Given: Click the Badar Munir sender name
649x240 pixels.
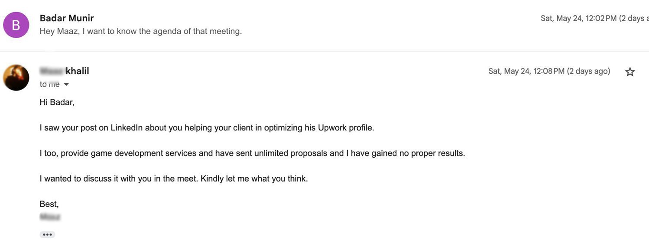Looking at the screenshot, I should [x=67, y=18].
